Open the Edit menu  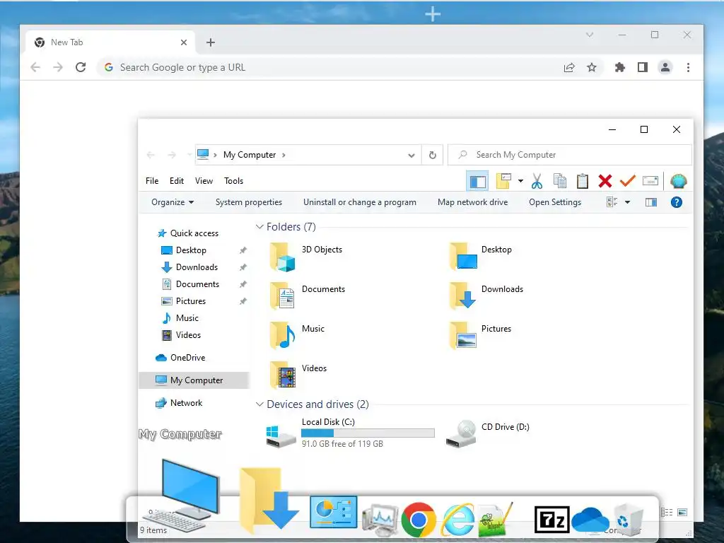176,181
